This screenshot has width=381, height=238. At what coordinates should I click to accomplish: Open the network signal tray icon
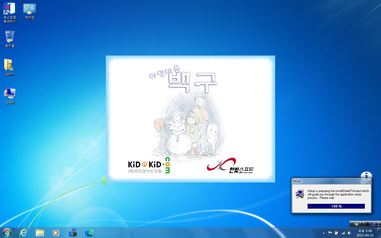[x=343, y=233]
